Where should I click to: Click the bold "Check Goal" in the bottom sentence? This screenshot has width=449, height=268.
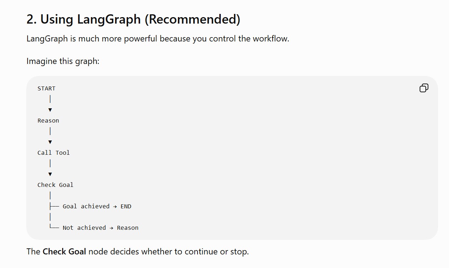64,252
